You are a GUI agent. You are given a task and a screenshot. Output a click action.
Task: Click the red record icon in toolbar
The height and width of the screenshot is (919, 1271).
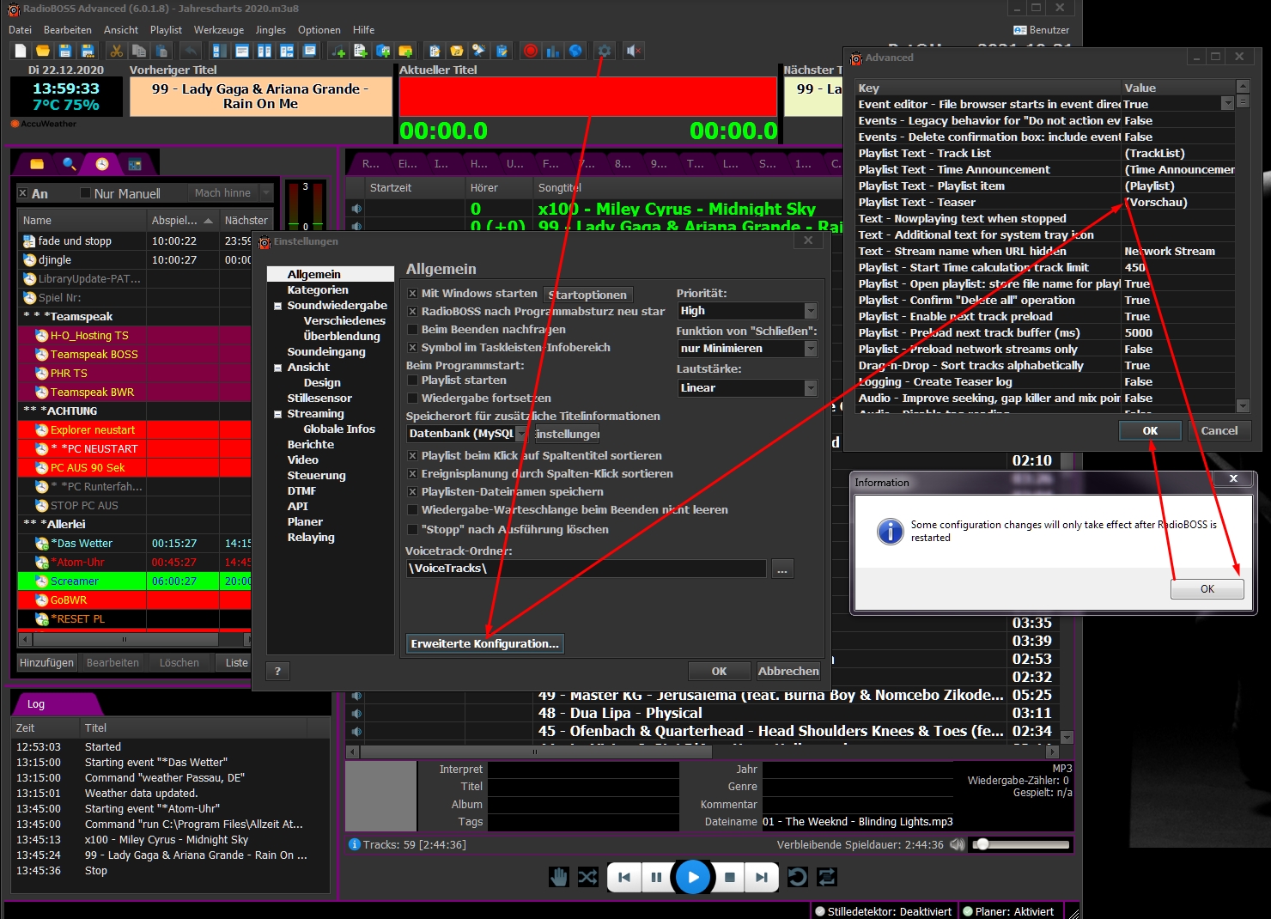coord(531,52)
